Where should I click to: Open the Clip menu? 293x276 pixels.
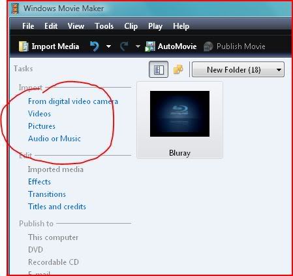131,26
